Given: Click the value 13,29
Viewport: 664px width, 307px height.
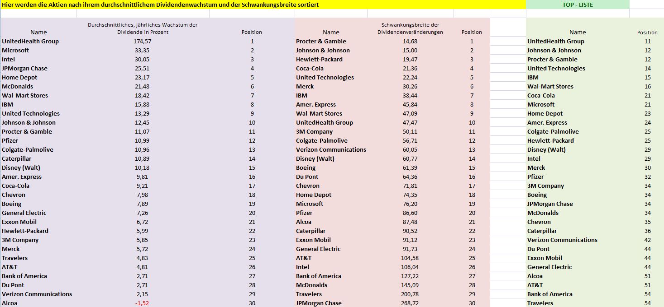Looking at the screenshot, I should (142, 113).
